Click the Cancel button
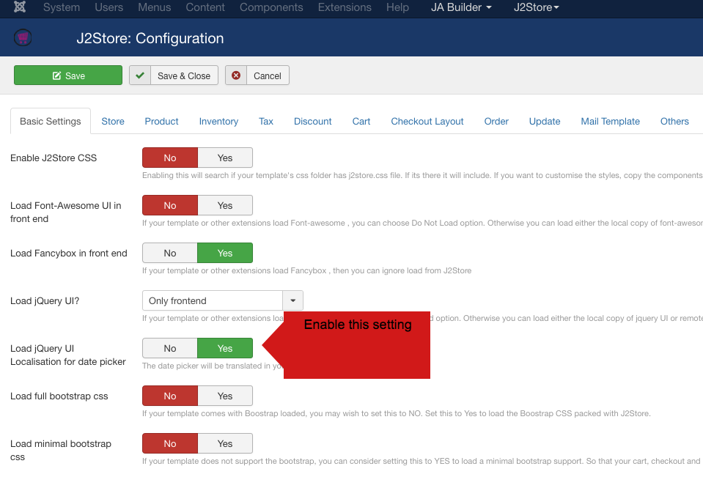This screenshot has width=703, height=477. 257,75
